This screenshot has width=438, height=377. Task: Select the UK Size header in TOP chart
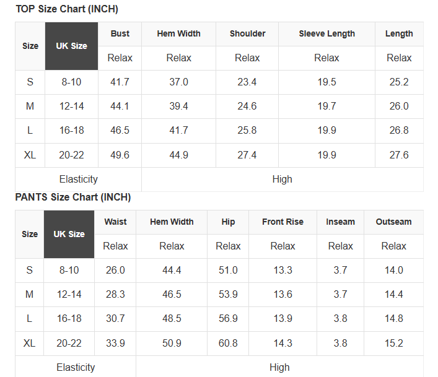[71, 46]
